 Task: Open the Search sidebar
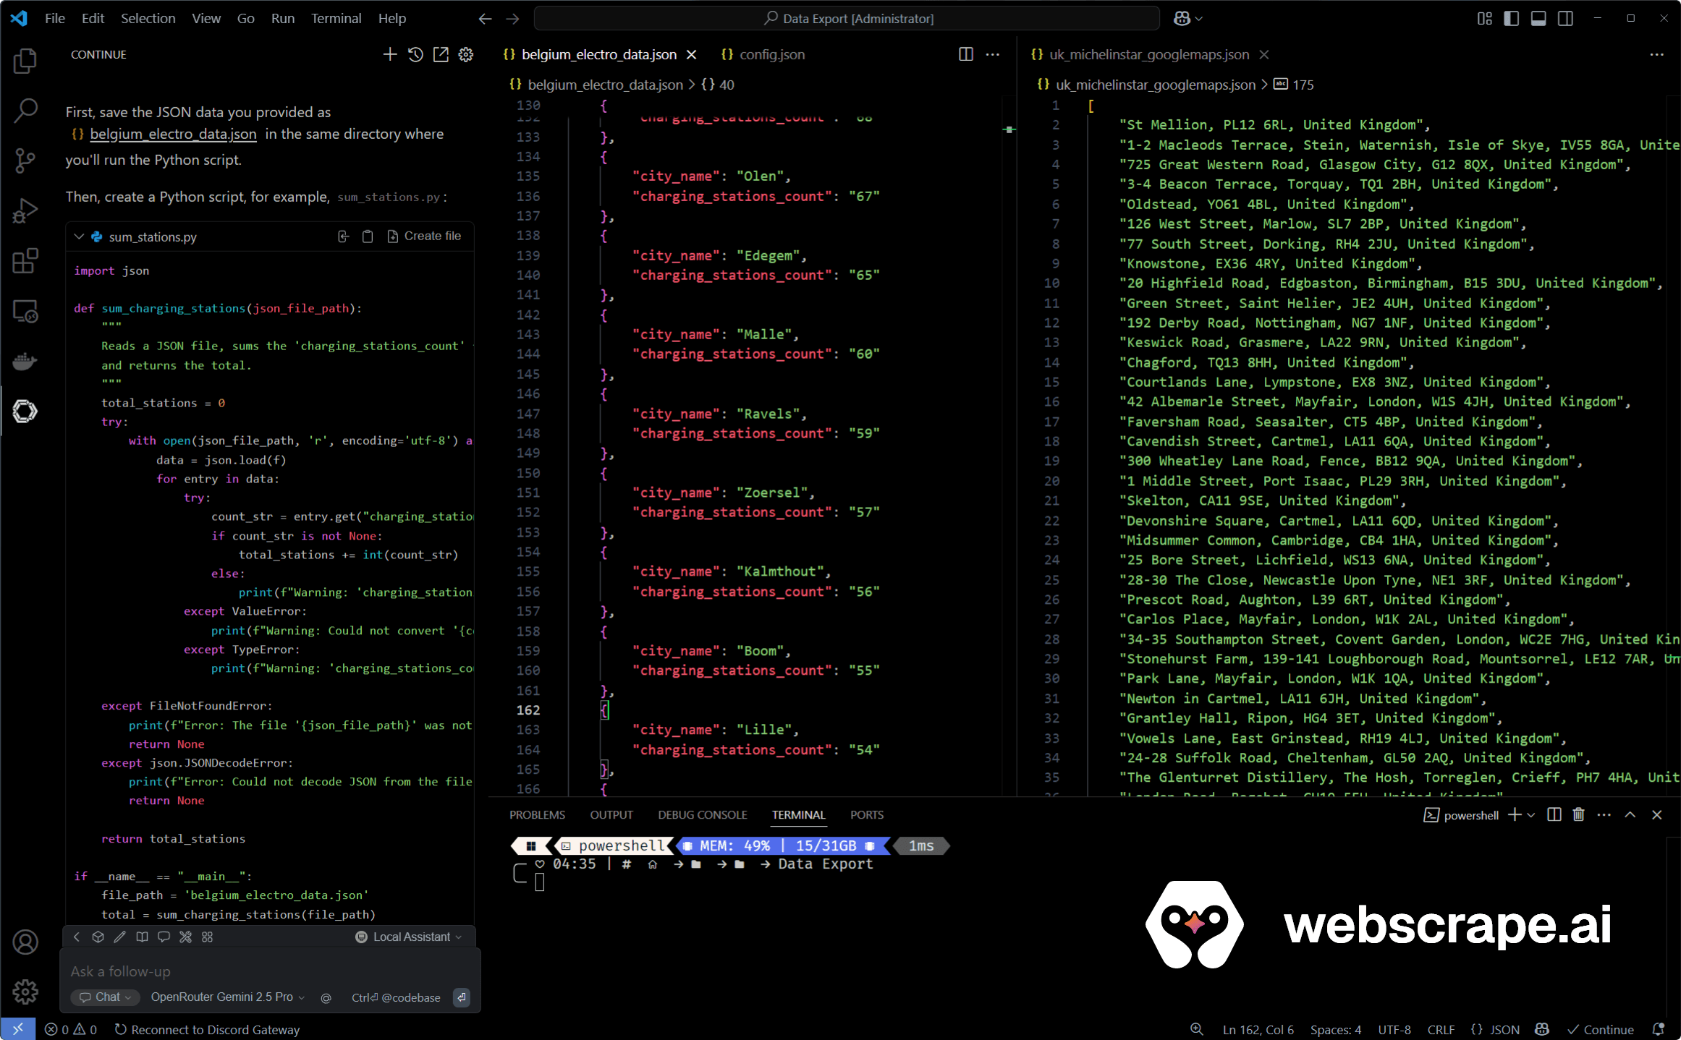(25, 111)
